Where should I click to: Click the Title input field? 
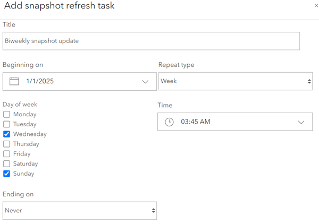point(151,41)
